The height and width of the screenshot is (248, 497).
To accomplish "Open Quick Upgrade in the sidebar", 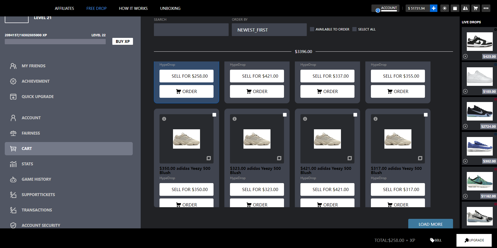I will coord(69,96).
